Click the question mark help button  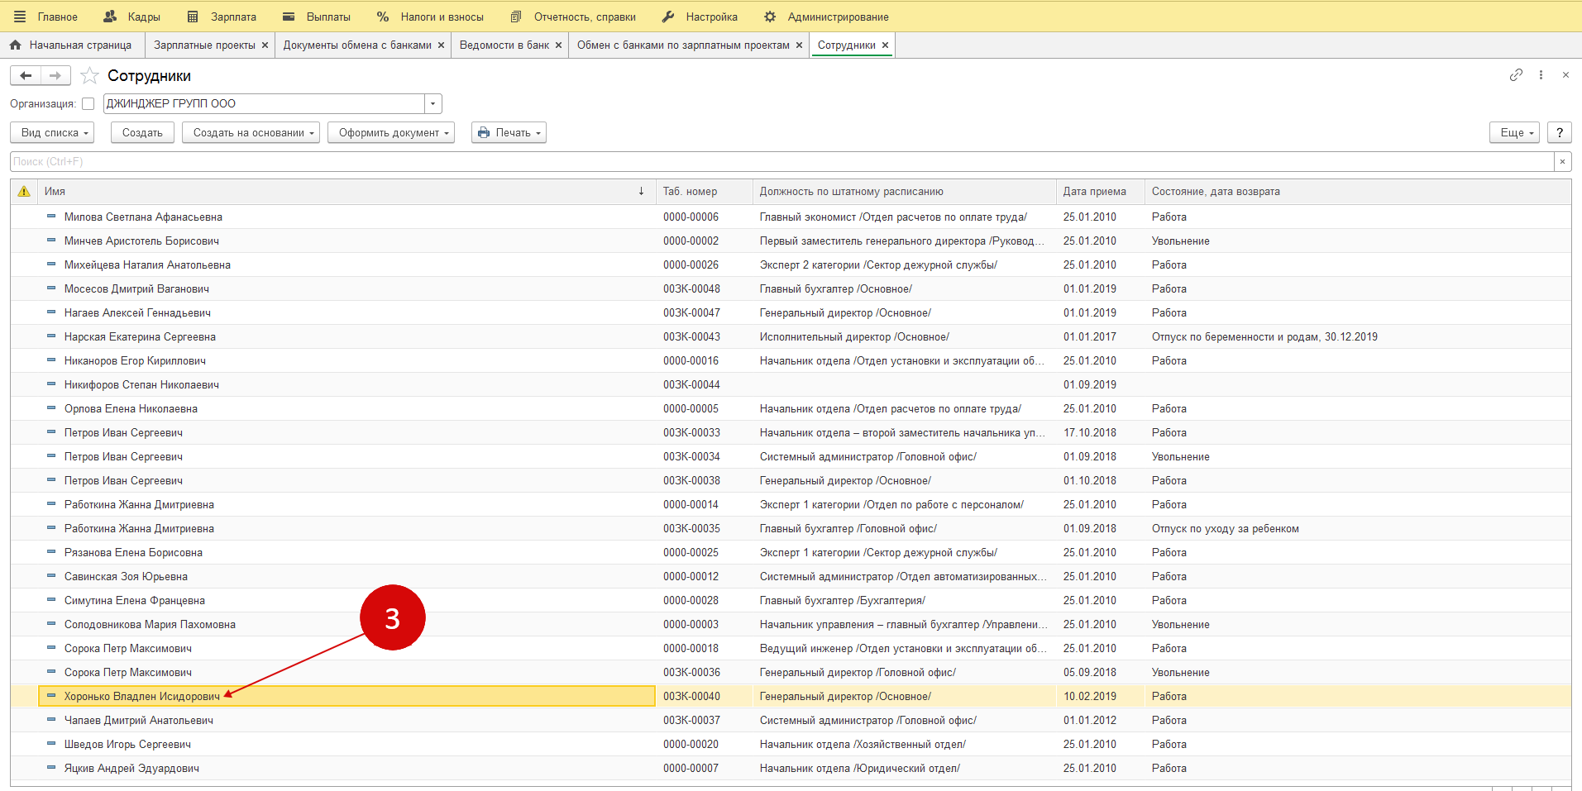click(1559, 133)
